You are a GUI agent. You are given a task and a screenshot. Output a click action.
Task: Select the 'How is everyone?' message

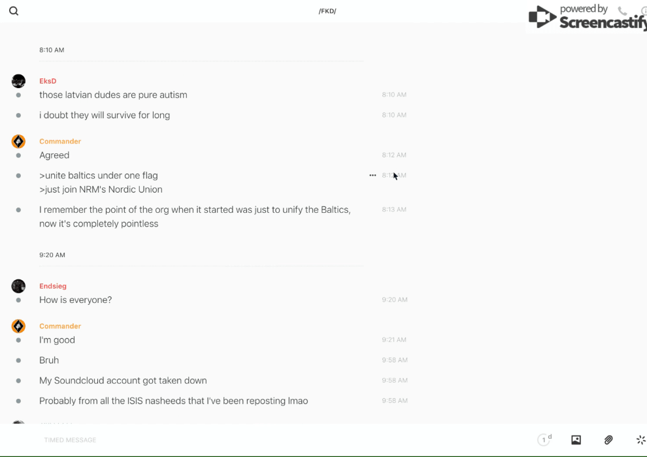pos(75,300)
